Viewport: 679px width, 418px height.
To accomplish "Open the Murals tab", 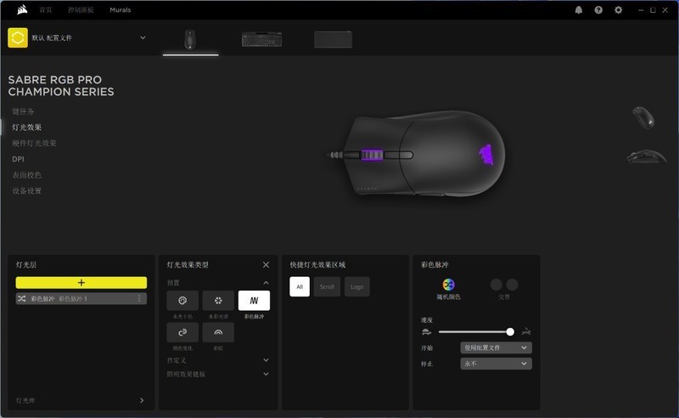I will point(120,9).
